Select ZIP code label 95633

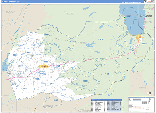click(47, 50)
